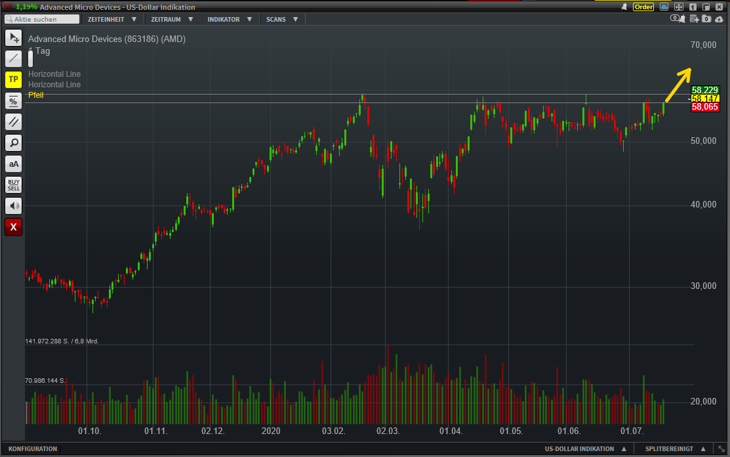Screen dimensions: 730x457
Task: Open the ZEITEINHEIT dropdown menu
Action: tap(112, 19)
